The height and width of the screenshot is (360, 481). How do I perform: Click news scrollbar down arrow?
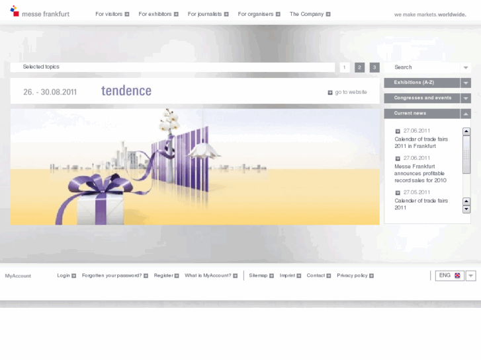tap(466, 209)
